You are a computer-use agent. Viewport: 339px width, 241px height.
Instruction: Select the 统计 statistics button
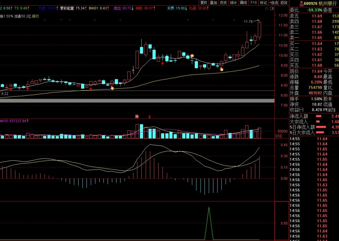tap(234, 3)
